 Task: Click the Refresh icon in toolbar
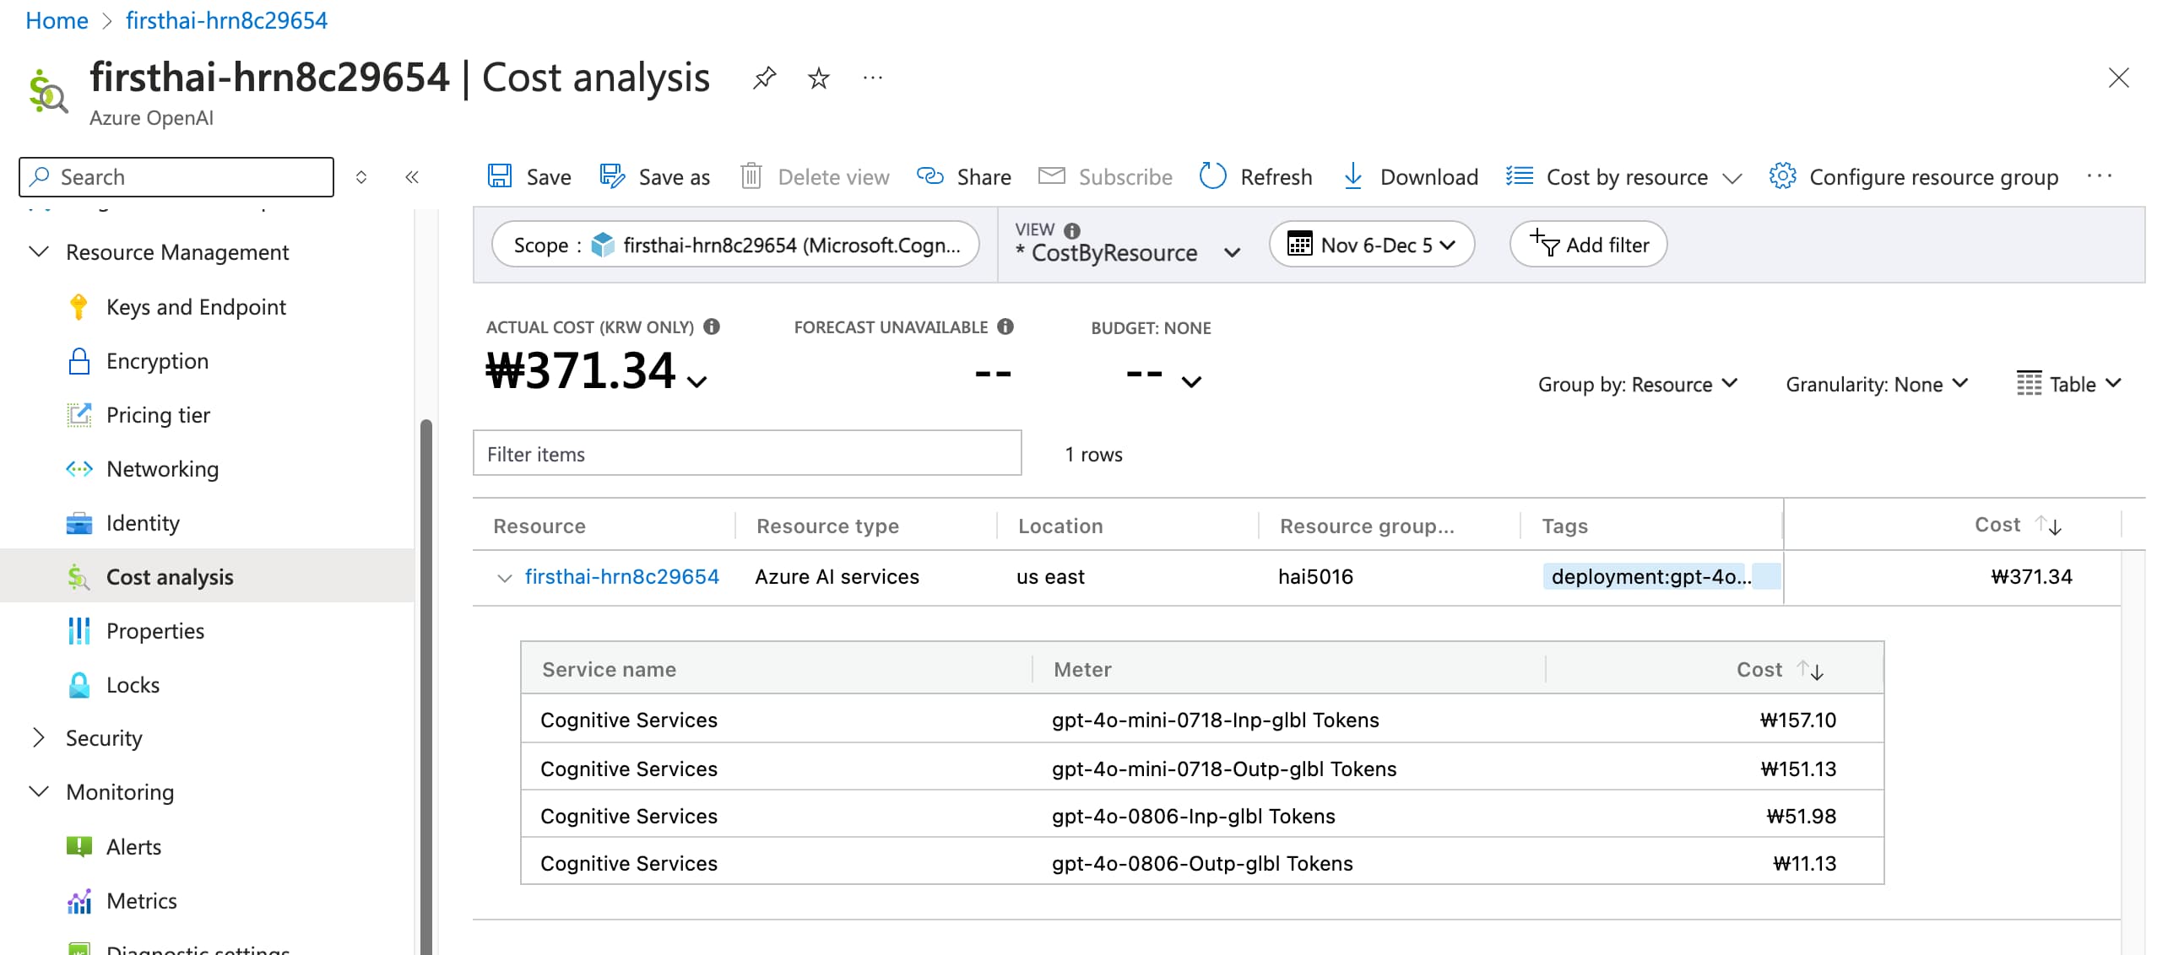click(1213, 176)
